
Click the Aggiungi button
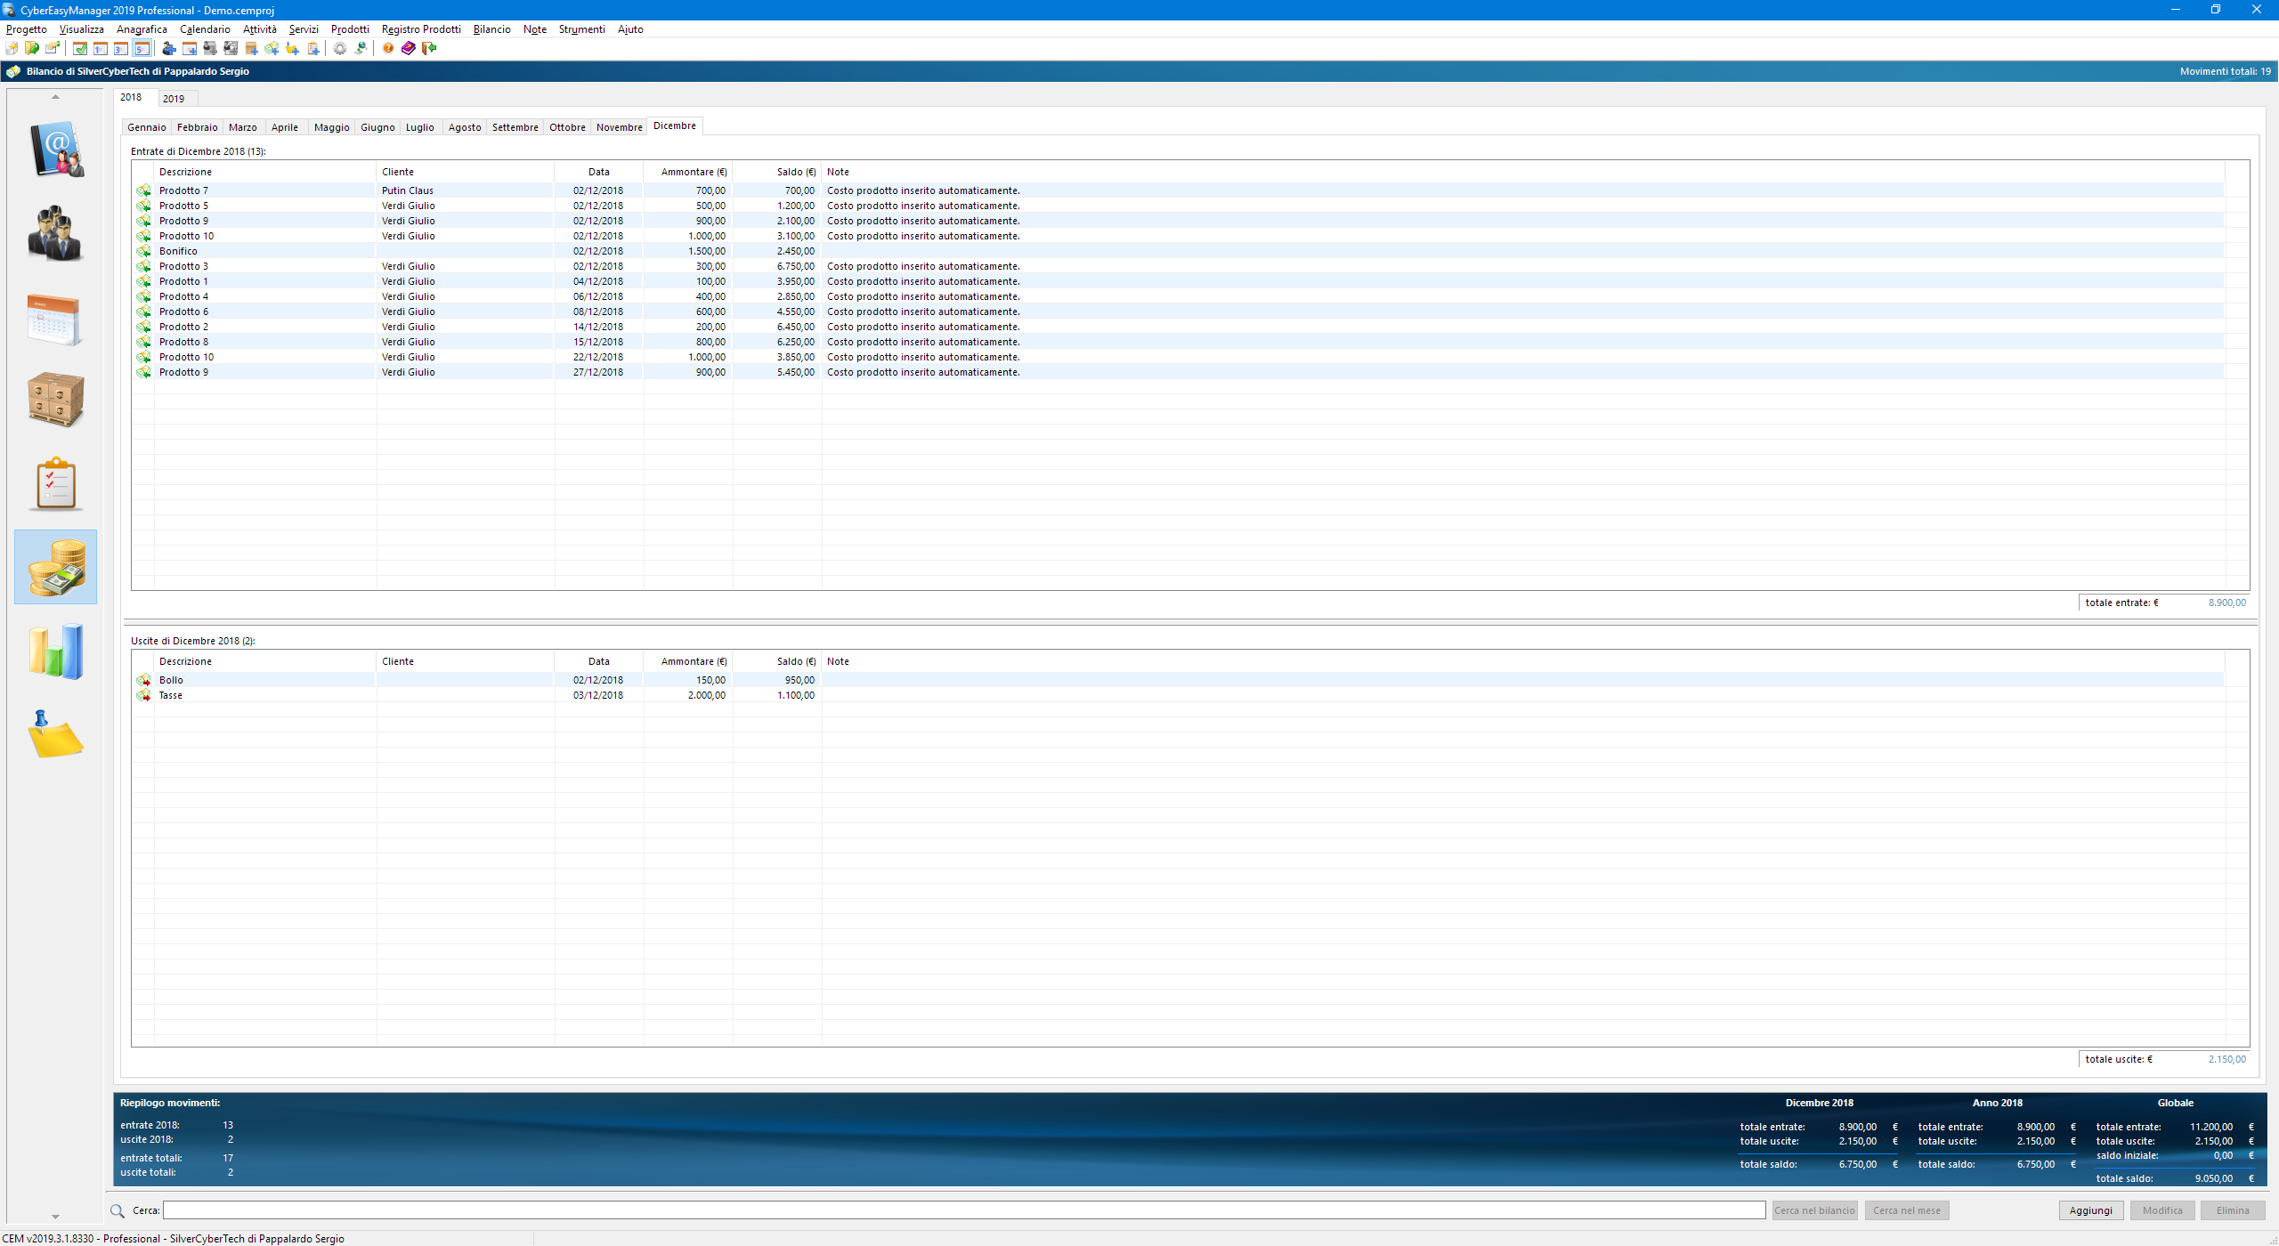tap(2091, 1210)
